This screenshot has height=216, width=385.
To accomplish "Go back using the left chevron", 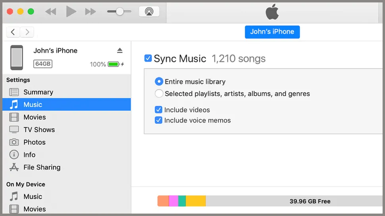I will click(13, 32).
